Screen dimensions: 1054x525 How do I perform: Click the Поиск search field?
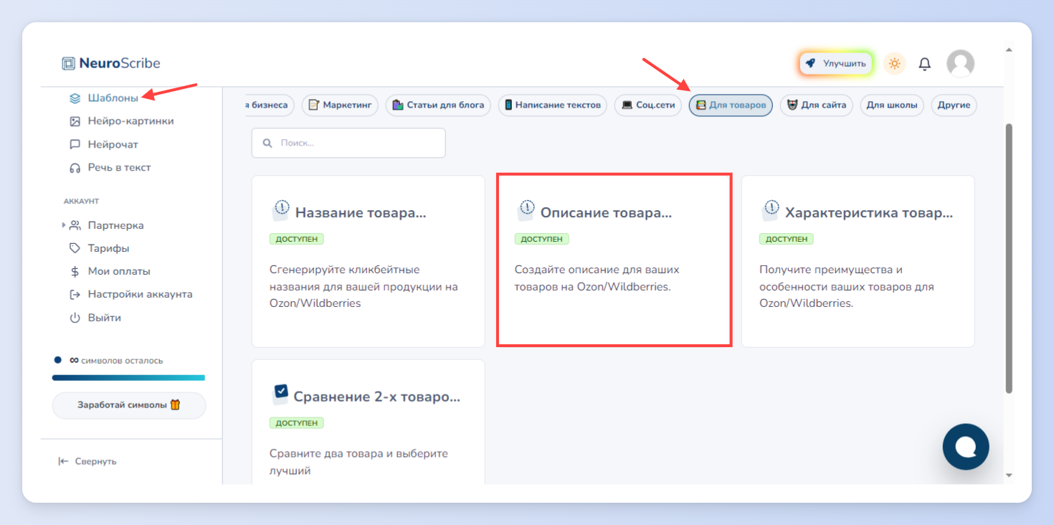348,143
